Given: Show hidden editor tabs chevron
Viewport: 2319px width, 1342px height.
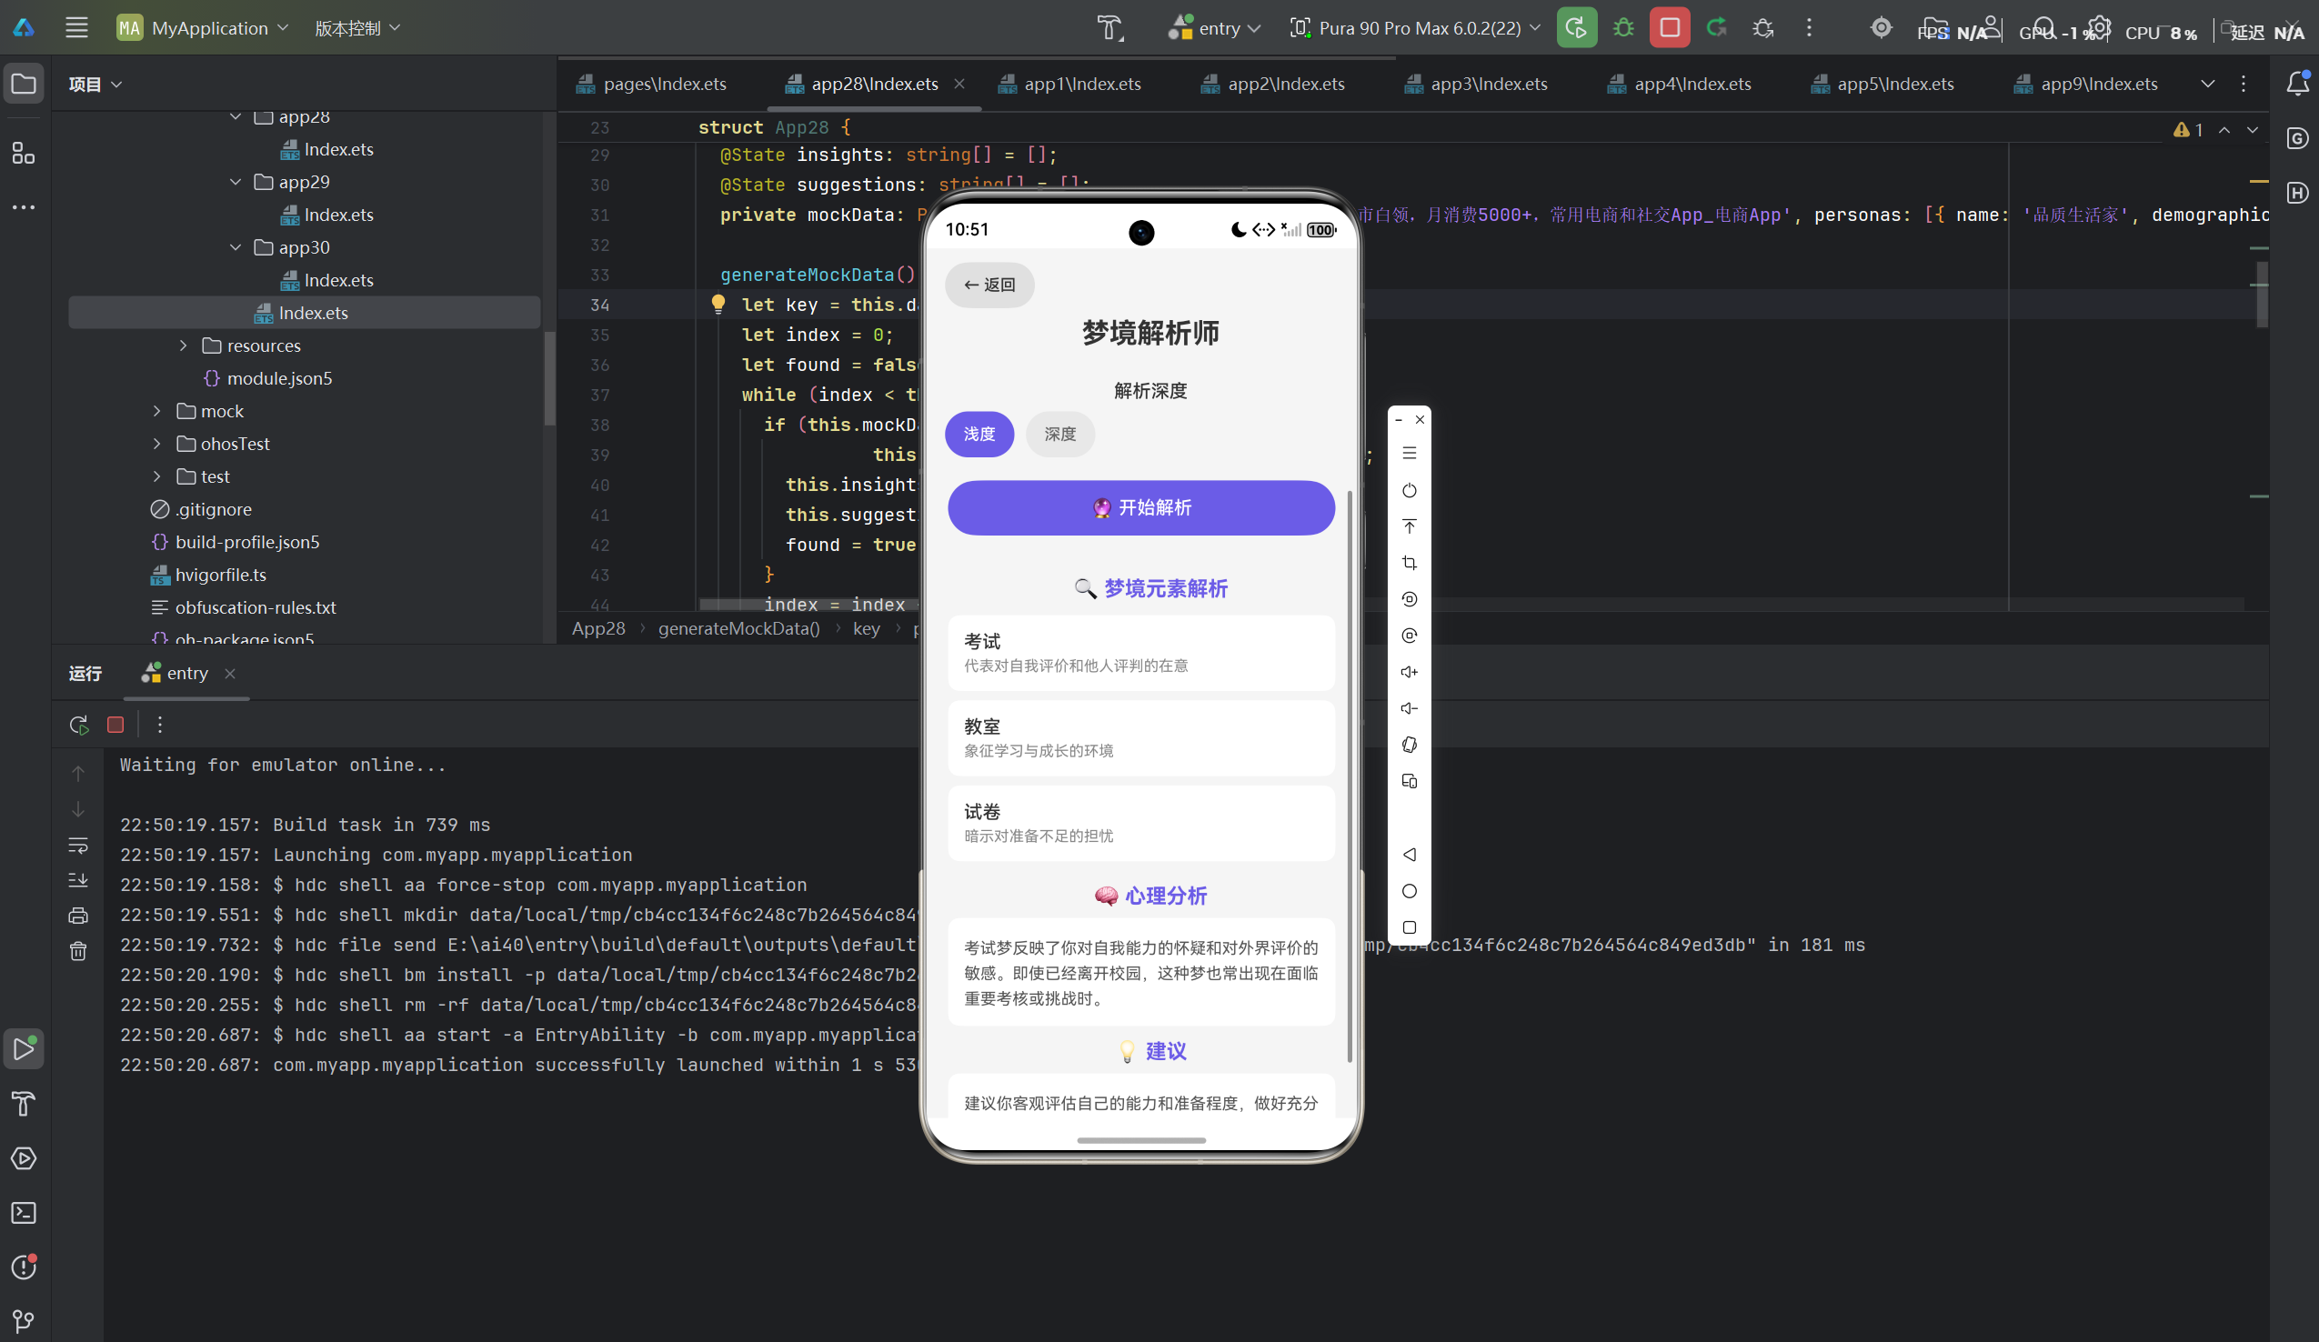Looking at the screenshot, I should click(x=2207, y=84).
